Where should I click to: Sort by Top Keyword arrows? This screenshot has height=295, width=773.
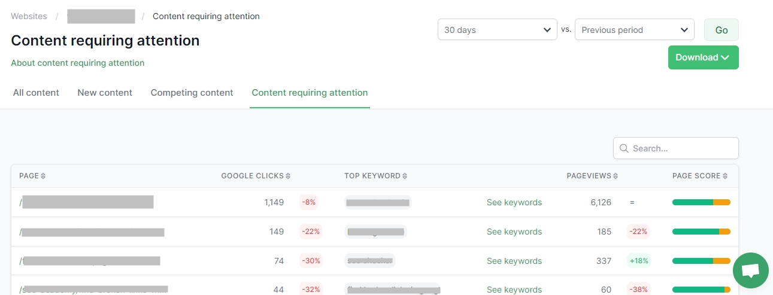point(405,176)
